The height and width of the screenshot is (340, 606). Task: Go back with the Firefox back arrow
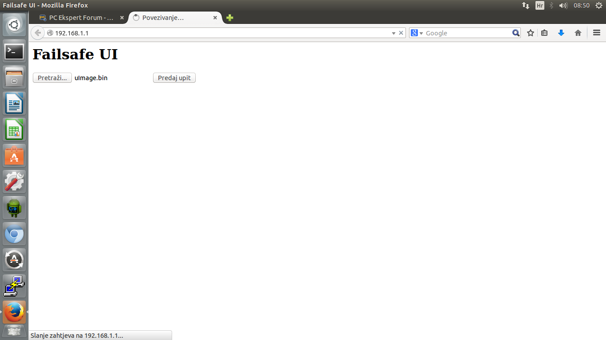click(x=38, y=33)
